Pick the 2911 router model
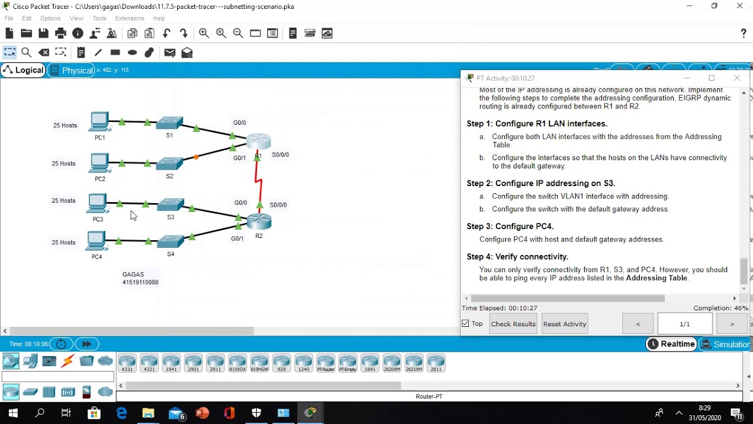Screen dimensions: 753x424 [215, 363]
